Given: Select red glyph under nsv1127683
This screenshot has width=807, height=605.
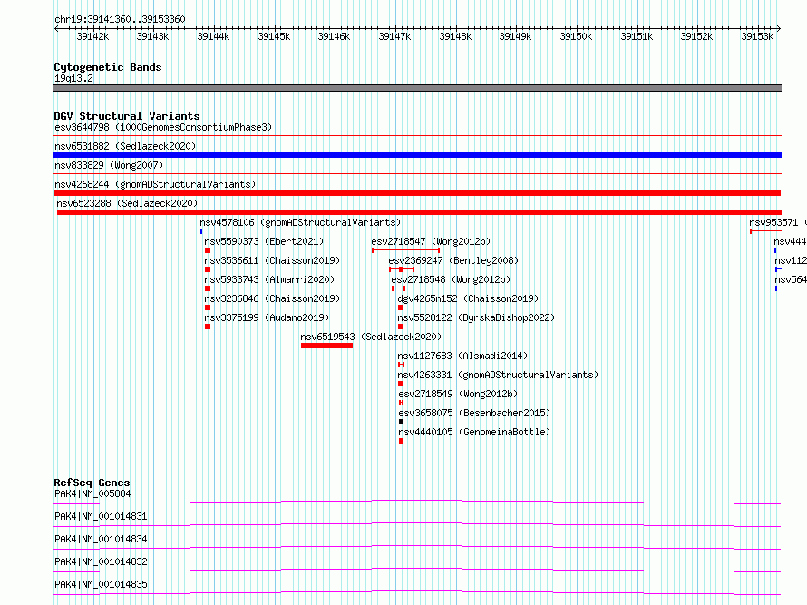Looking at the screenshot, I should pyautogui.click(x=401, y=365).
